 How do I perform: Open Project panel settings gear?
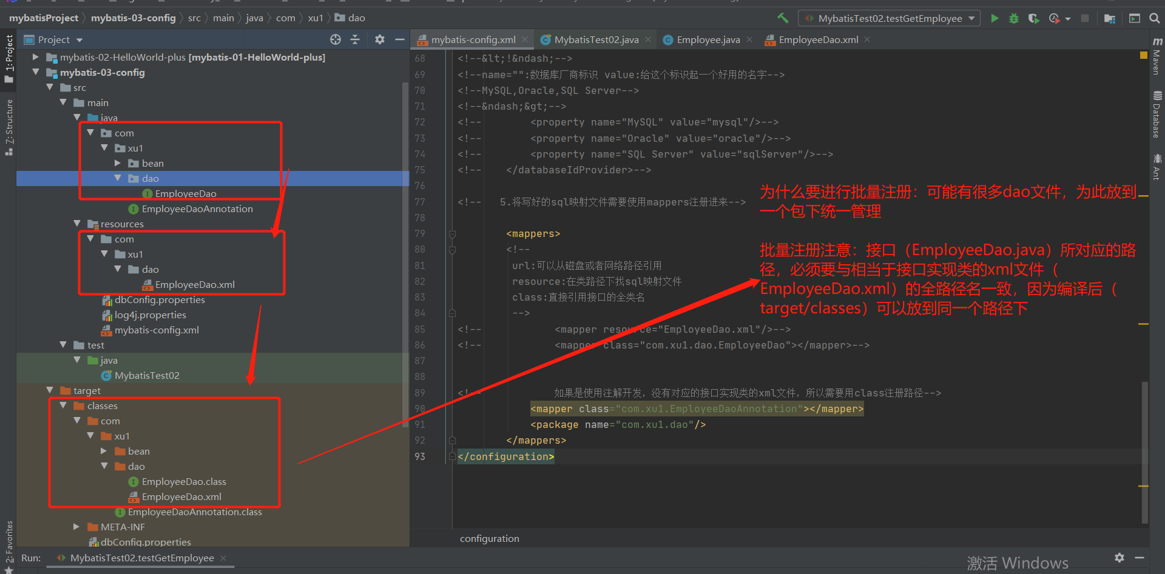(380, 39)
